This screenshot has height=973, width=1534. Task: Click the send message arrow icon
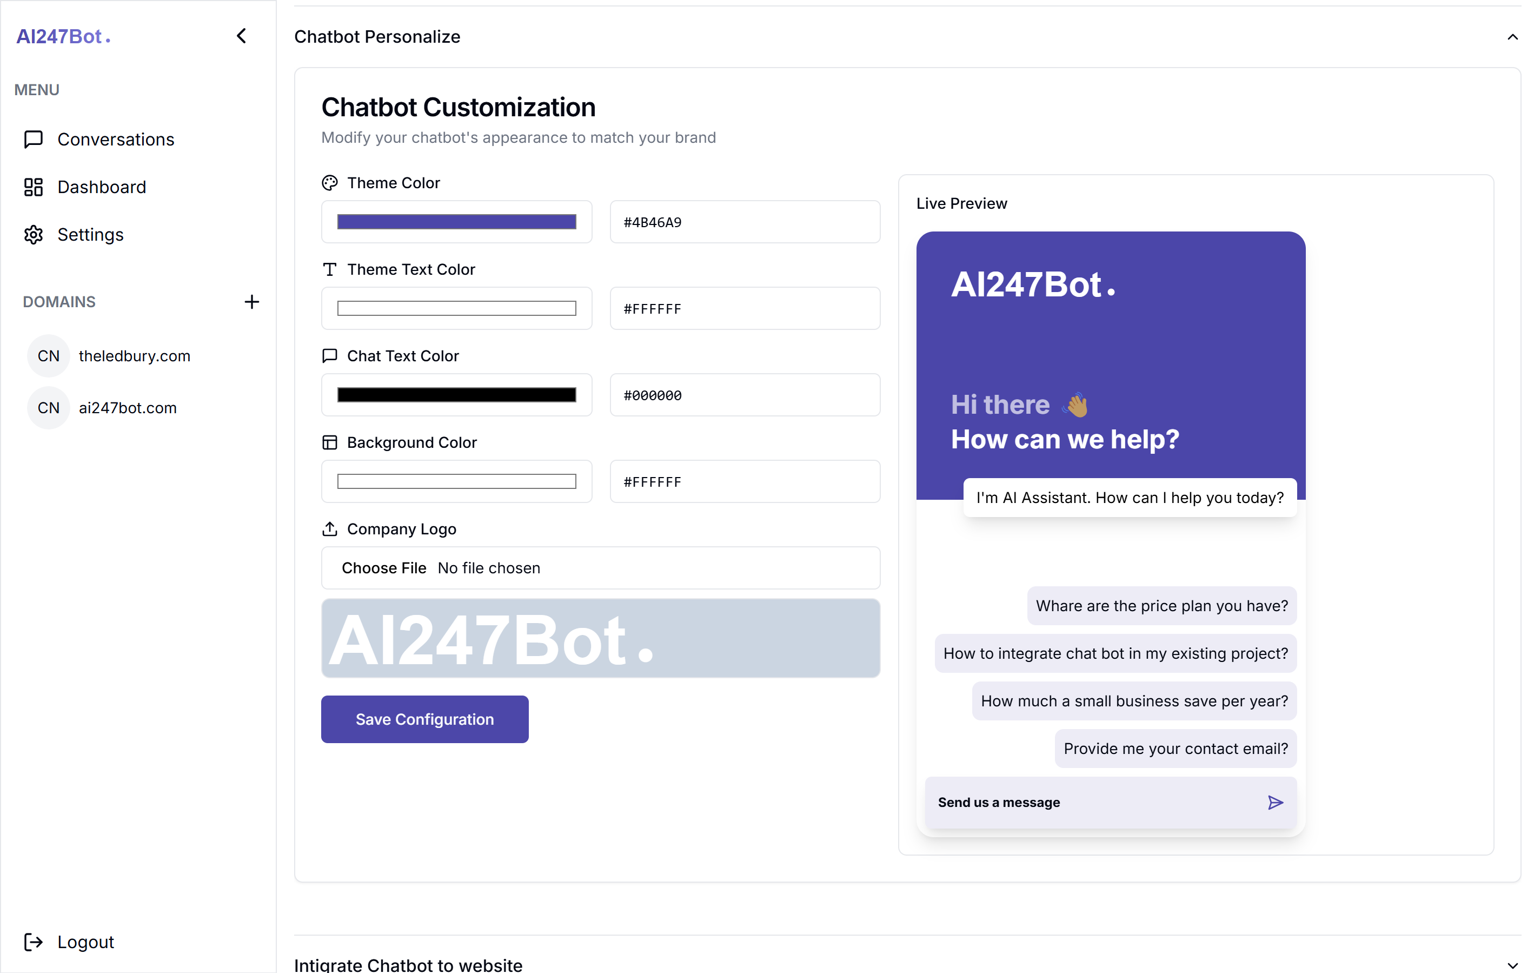[x=1274, y=803]
